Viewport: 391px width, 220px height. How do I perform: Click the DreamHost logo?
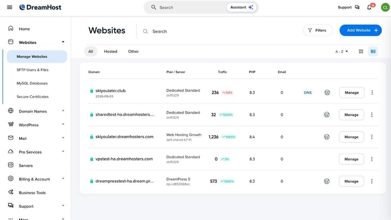[40, 7]
